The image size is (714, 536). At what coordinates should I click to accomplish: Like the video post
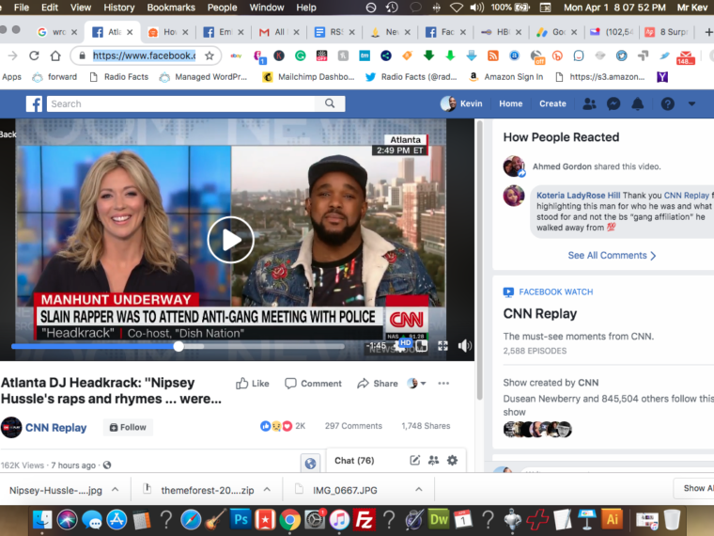click(x=253, y=384)
